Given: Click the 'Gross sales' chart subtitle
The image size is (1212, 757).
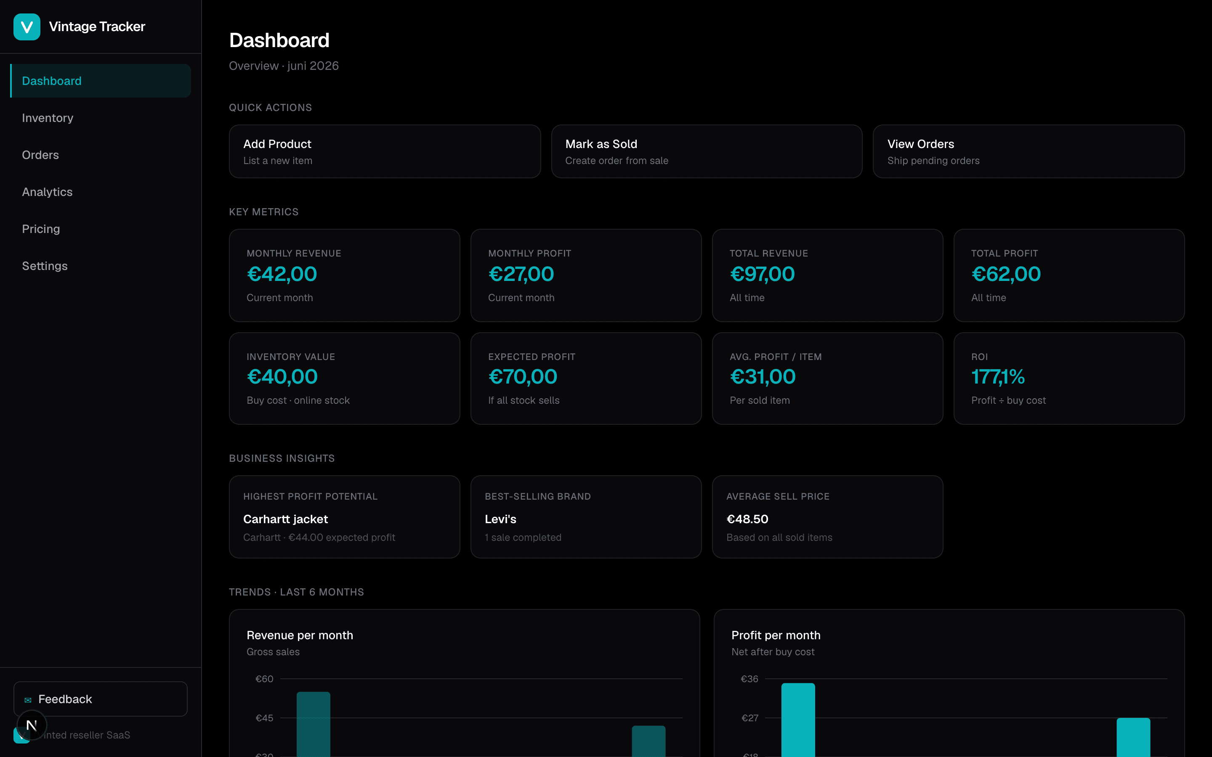Looking at the screenshot, I should tap(273, 652).
